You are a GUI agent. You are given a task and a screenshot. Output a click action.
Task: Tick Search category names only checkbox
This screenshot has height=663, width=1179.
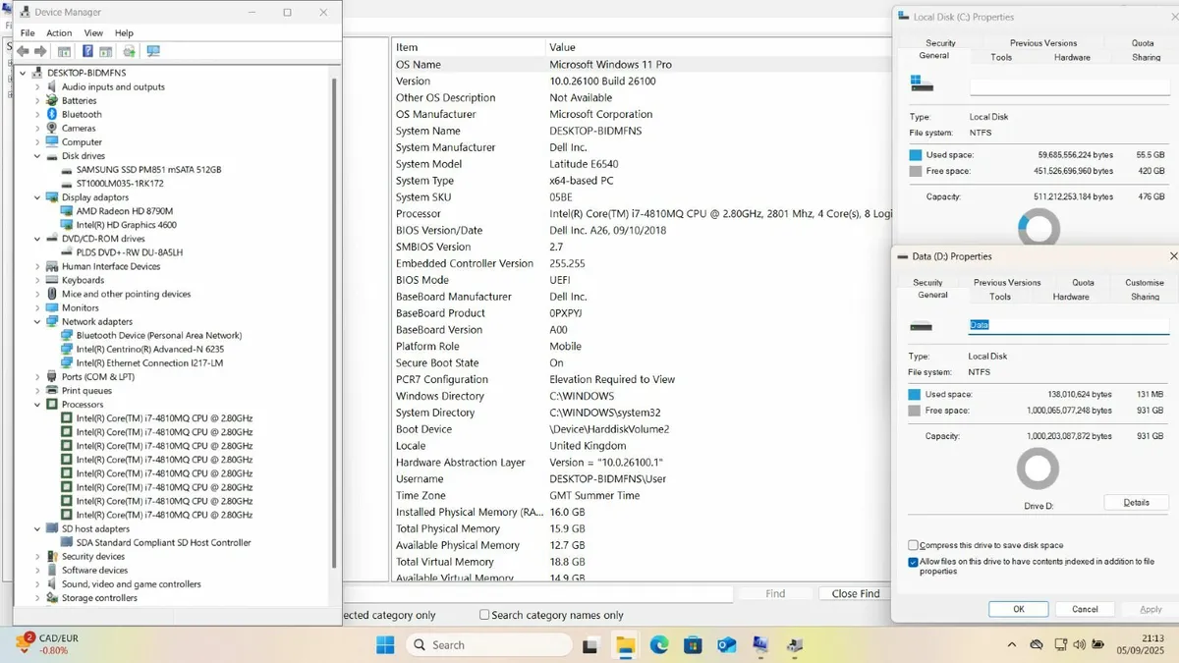pyautogui.click(x=484, y=615)
